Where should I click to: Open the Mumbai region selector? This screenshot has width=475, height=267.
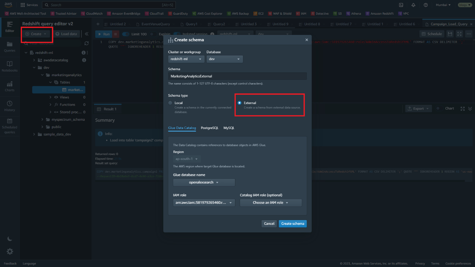coord(443,5)
